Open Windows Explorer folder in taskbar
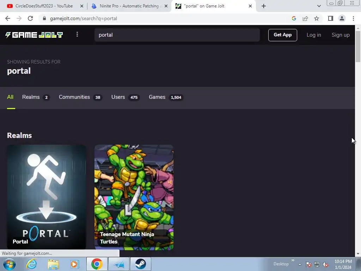 [53, 264]
